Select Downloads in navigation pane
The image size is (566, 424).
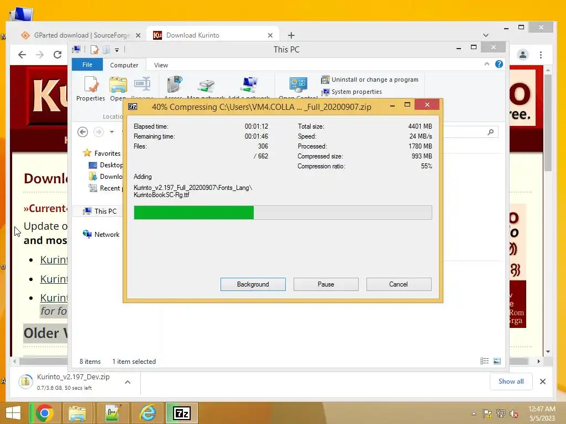click(x=106, y=176)
